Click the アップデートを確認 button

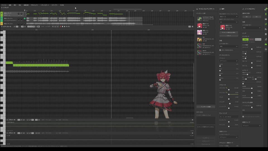pyautogui.click(x=206, y=107)
